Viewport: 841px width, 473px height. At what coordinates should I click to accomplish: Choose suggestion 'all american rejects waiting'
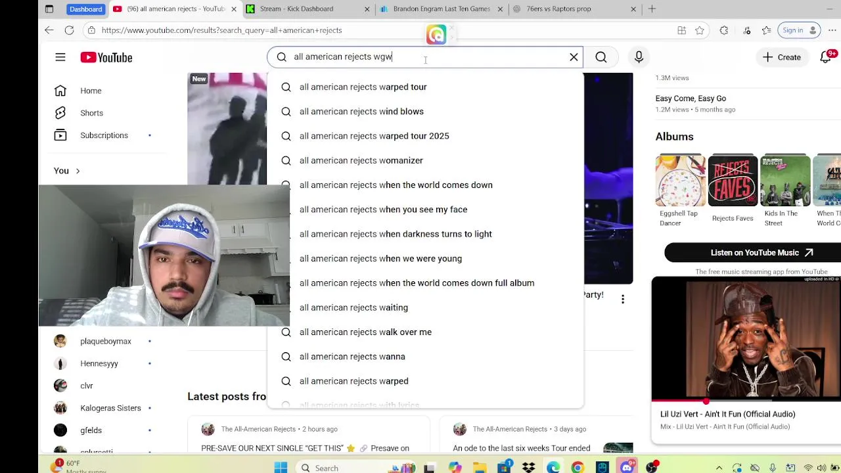point(425,307)
